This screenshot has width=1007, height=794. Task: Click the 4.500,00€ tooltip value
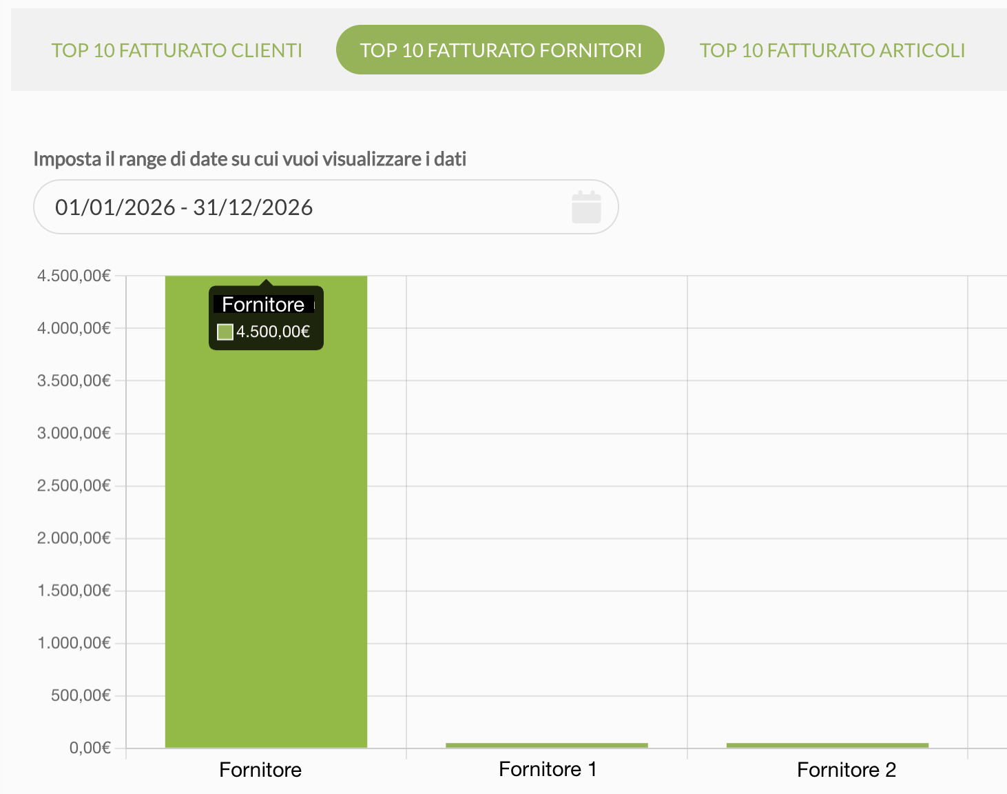pos(273,332)
